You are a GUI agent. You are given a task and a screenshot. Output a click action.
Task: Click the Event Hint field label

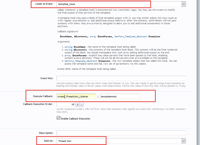tap(47, 78)
